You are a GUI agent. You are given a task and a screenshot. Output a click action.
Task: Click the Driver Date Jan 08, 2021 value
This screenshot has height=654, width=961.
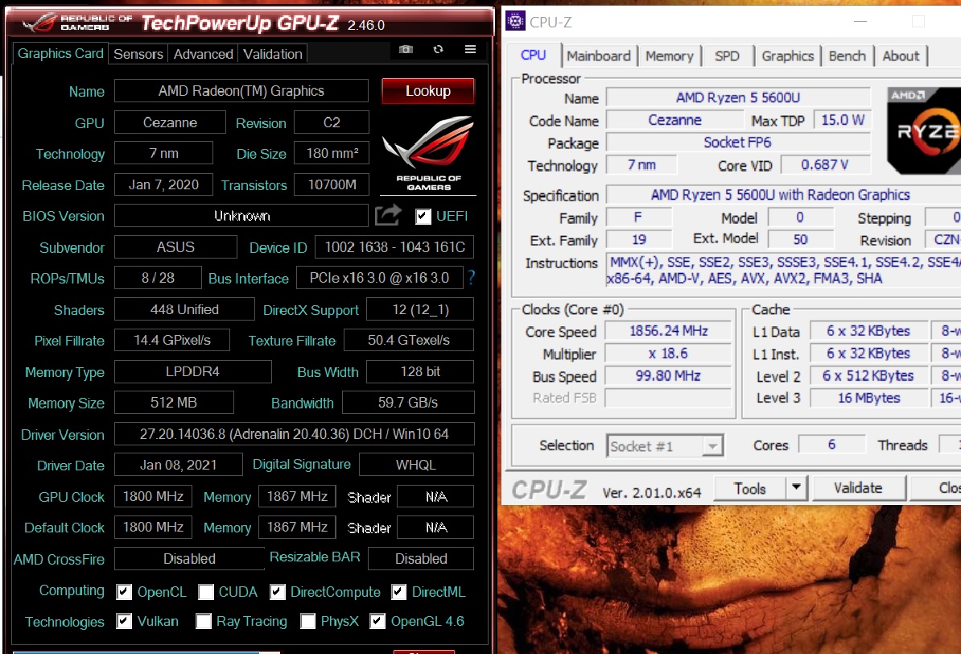tap(179, 465)
